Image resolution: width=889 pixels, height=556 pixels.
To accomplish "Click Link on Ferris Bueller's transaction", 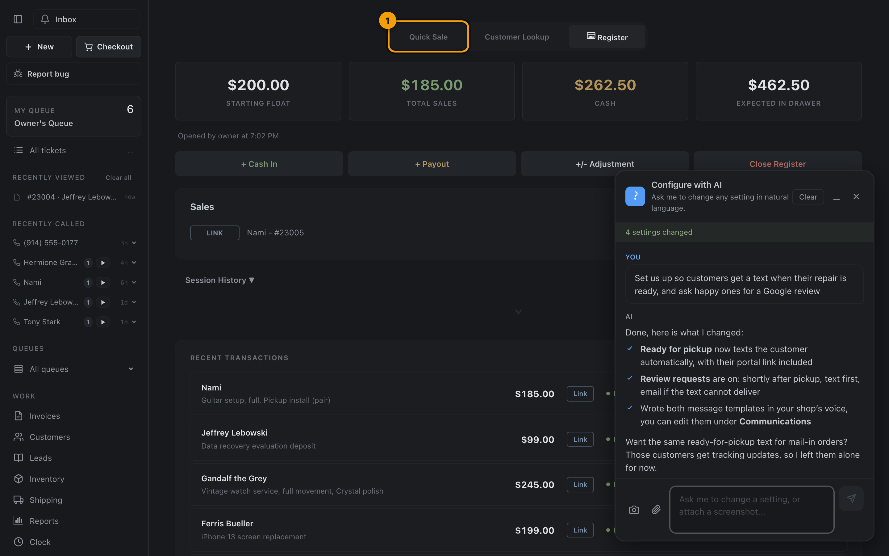I will 580,530.
